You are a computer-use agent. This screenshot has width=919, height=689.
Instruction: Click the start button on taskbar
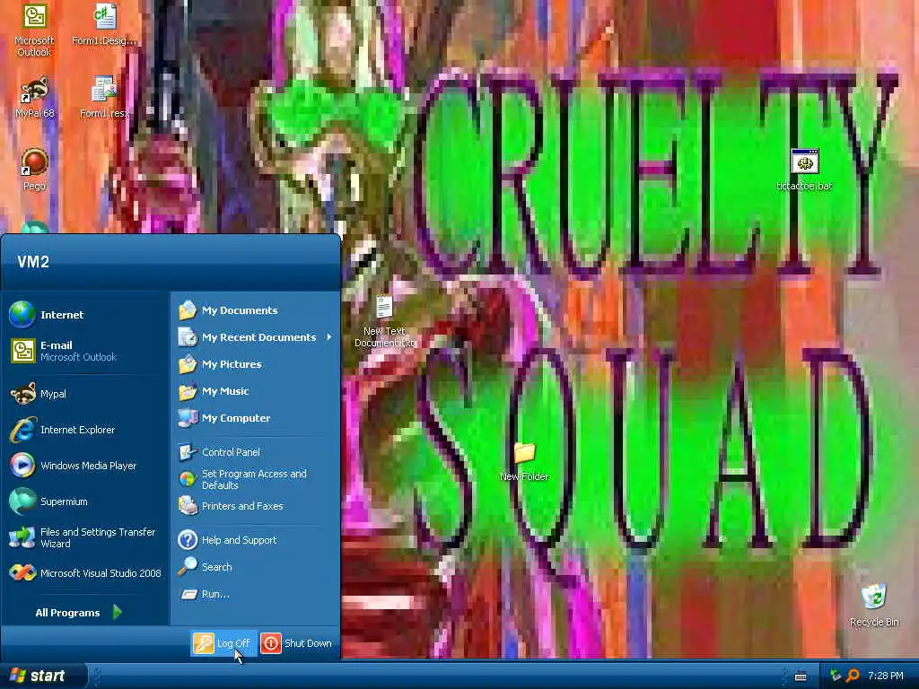click(43, 676)
